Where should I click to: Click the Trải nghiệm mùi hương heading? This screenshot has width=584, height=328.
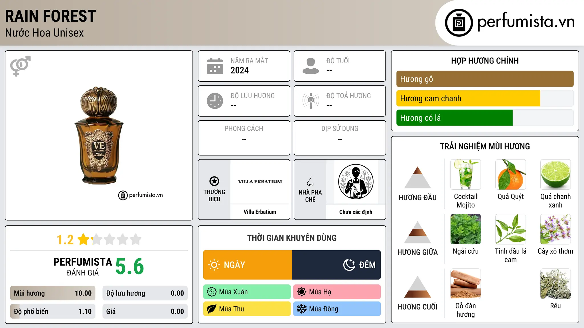[x=485, y=146]
